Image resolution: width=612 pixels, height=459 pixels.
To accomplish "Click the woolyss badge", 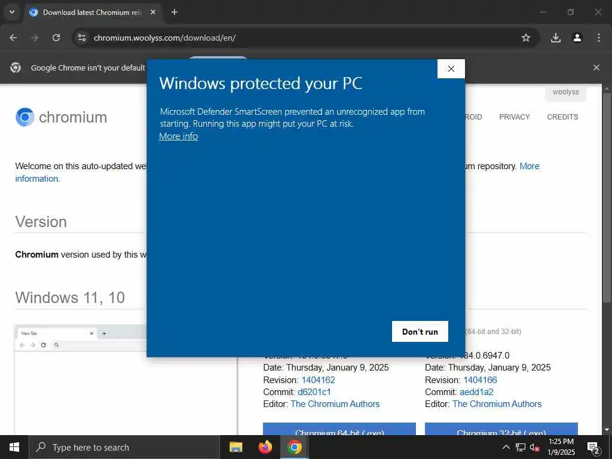I will (x=565, y=93).
